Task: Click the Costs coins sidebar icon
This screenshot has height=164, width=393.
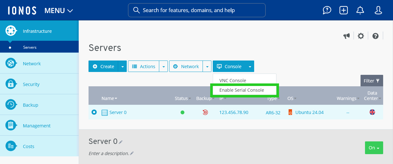Action: tap(11, 146)
